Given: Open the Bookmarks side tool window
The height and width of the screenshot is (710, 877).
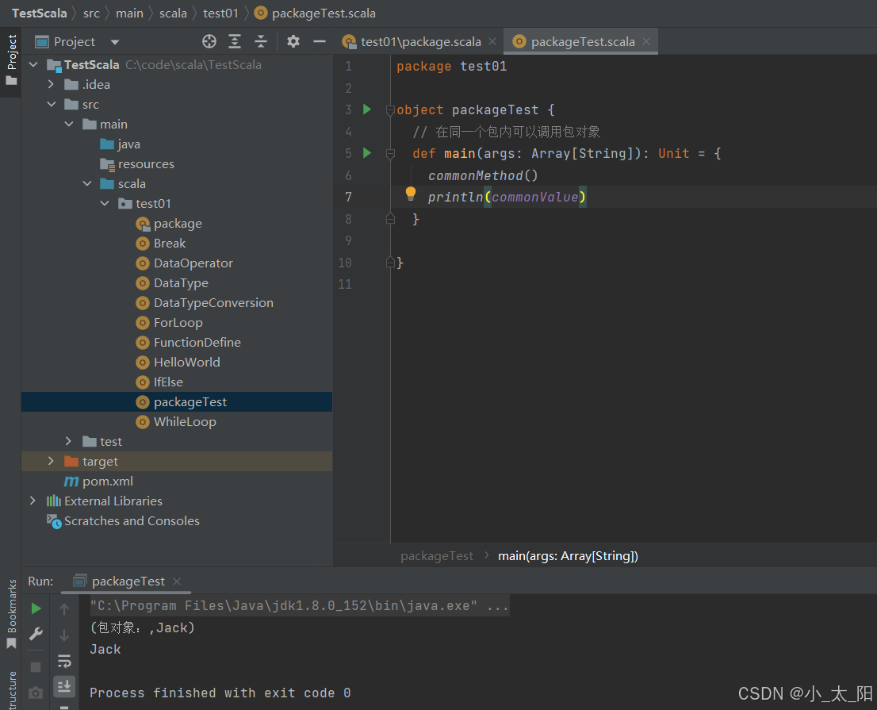Looking at the screenshot, I should click(11, 614).
